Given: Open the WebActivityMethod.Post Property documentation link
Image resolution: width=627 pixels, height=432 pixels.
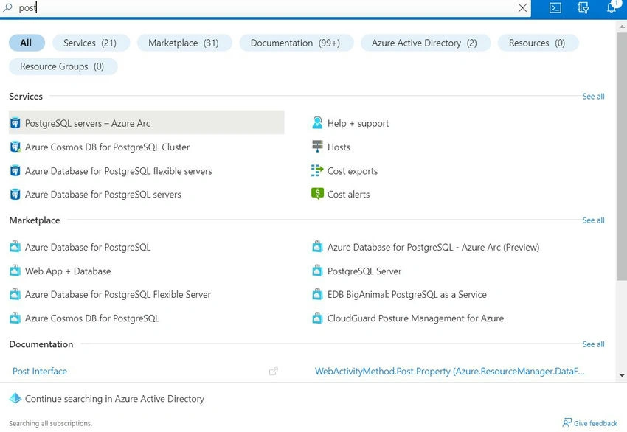Looking at the screenshot, I should point(449,372).
